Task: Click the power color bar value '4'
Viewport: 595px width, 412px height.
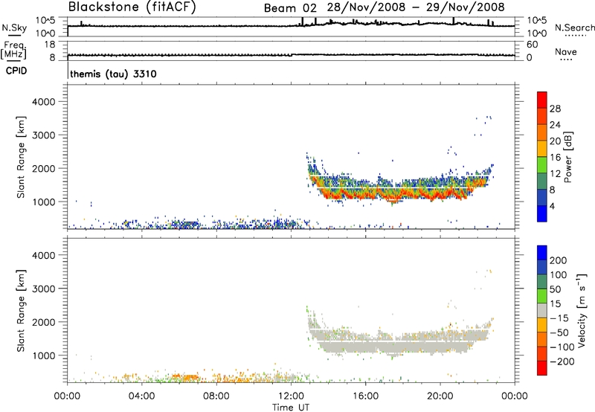Action: [552, 206]
